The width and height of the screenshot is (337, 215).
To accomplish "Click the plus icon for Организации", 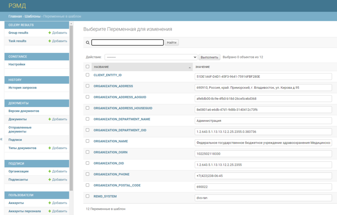I will click(x=50, y=171).
